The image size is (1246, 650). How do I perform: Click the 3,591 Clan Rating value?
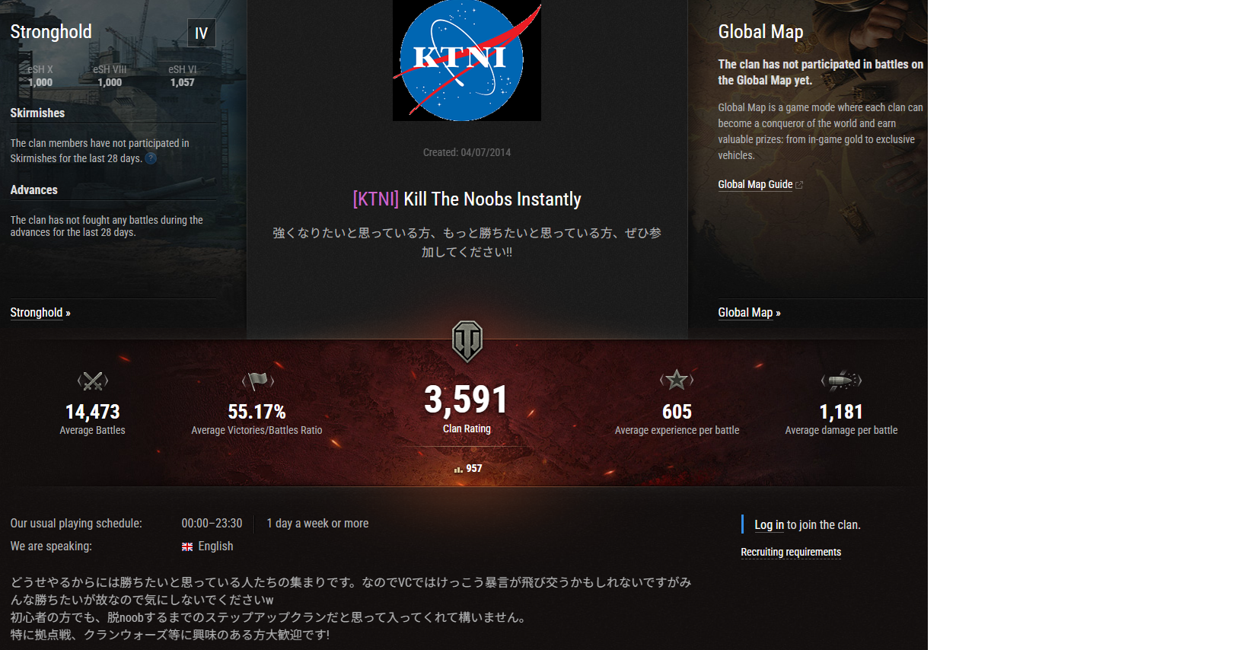click(466, 400)
